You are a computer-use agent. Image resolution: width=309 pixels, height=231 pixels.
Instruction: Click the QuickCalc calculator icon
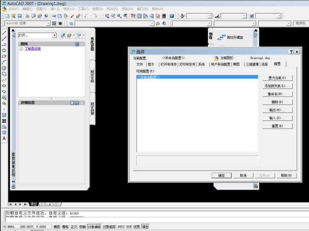164,16
